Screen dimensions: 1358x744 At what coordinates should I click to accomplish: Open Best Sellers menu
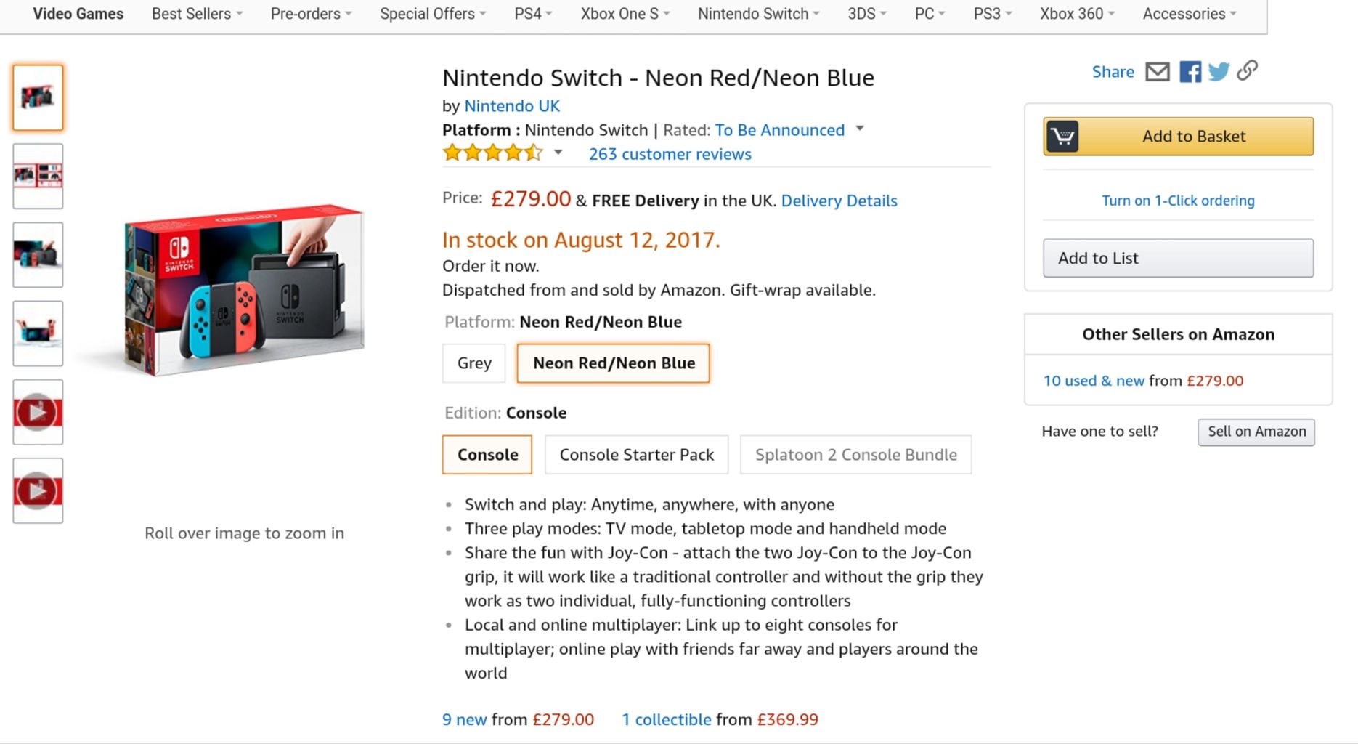pyautogui.click(x=198, y=14)
